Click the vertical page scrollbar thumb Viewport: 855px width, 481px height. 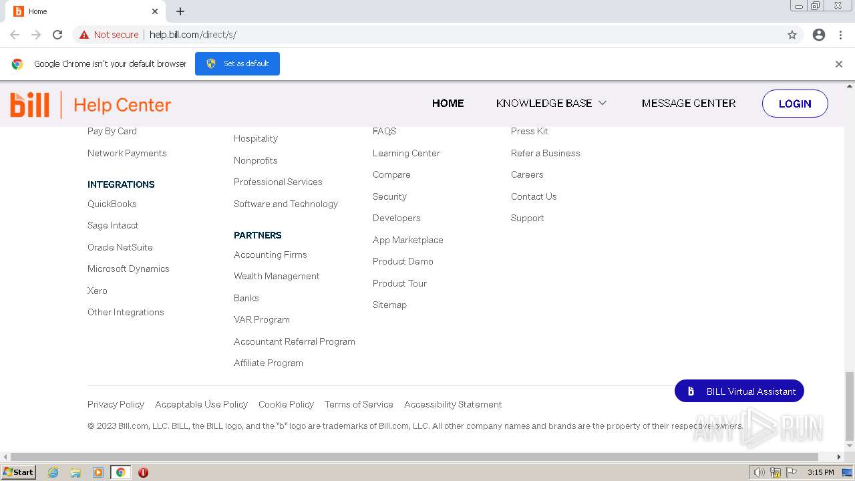[850, 405]
